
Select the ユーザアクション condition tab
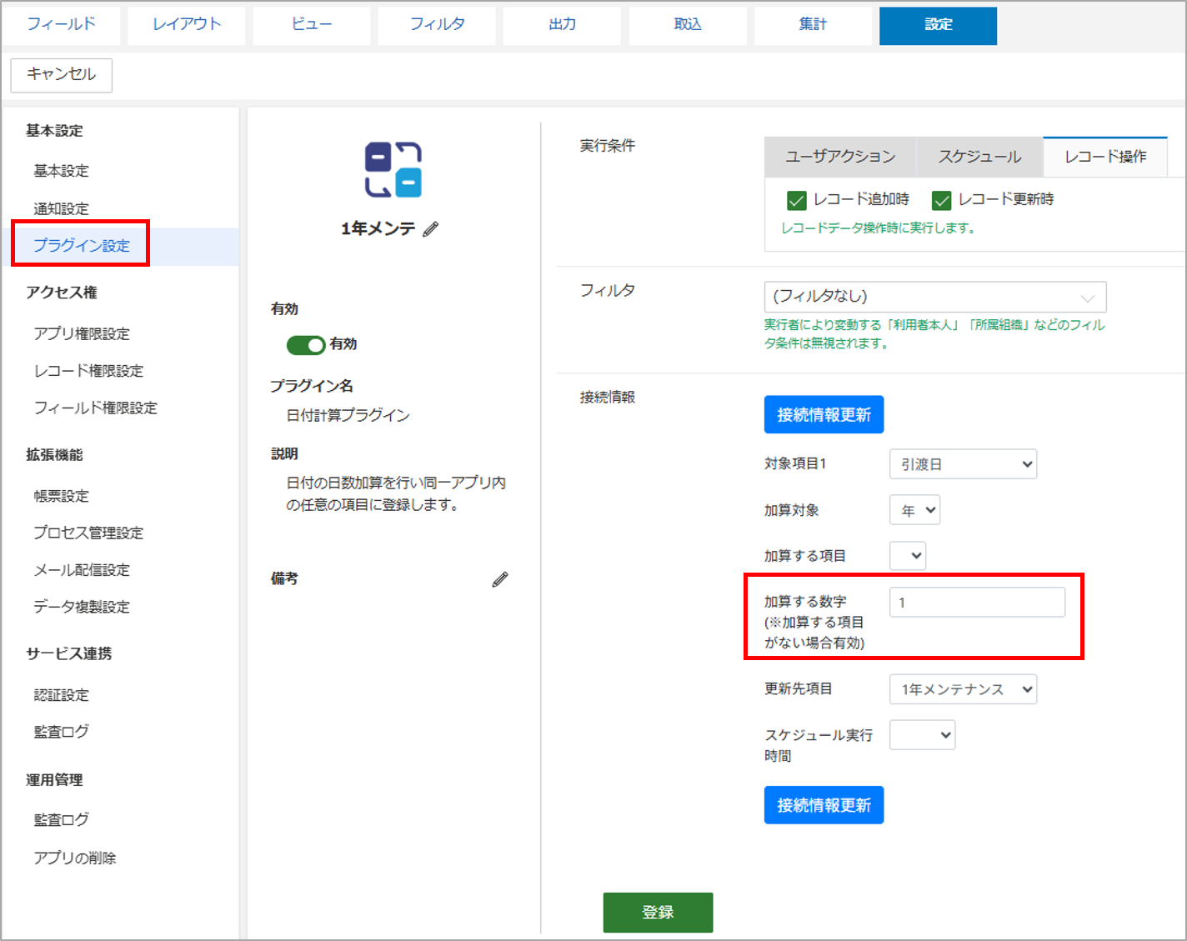pos(840,157)
